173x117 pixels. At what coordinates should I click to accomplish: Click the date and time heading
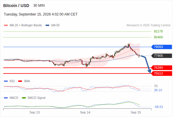[x=40, y=14]
